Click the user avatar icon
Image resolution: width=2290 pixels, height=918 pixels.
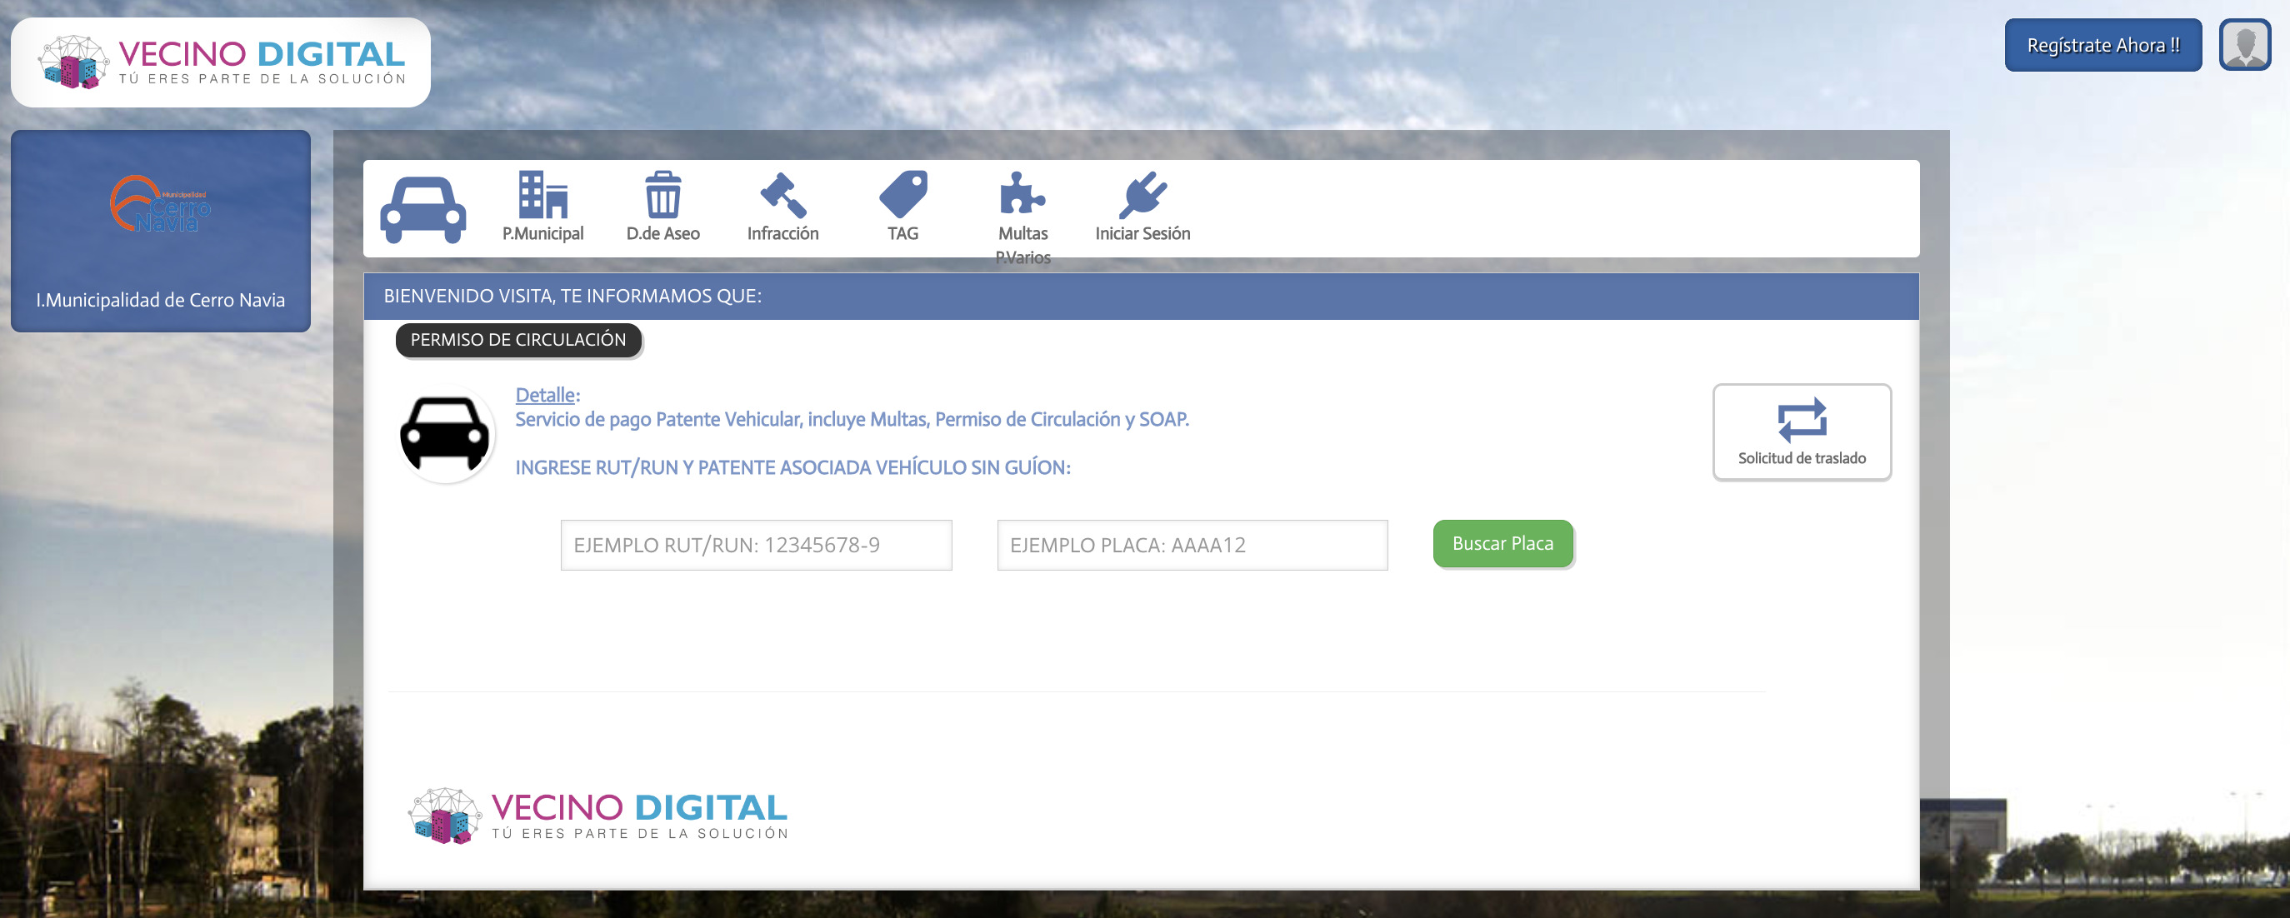click(x=2245, y=44)
